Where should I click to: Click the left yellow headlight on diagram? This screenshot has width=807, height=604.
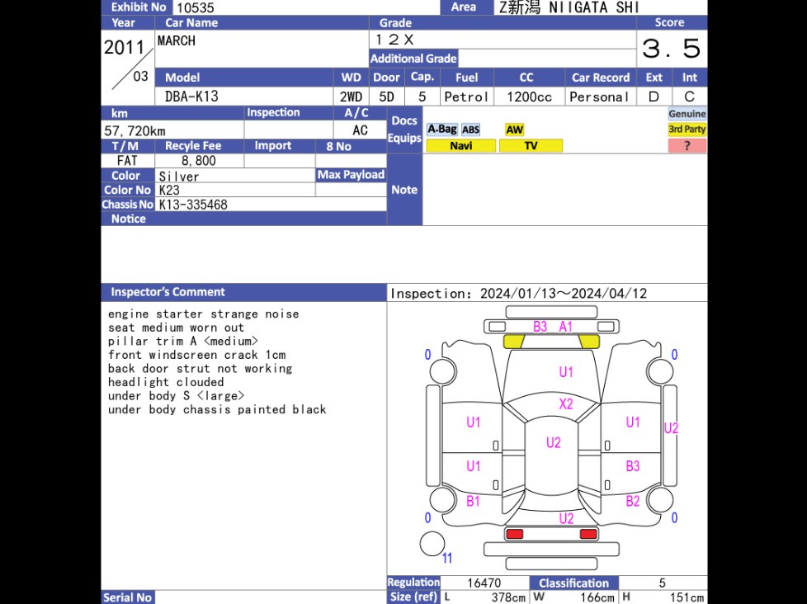pyautogui.click(x=513, y=341)
